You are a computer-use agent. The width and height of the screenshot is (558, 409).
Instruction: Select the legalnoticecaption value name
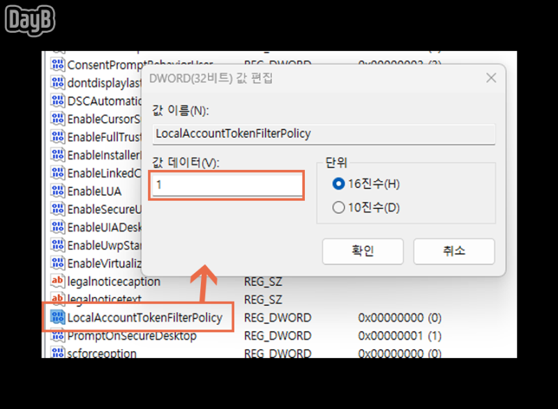tap(114, 281)
